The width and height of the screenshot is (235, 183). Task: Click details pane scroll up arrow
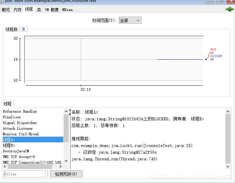click(228, 111)
